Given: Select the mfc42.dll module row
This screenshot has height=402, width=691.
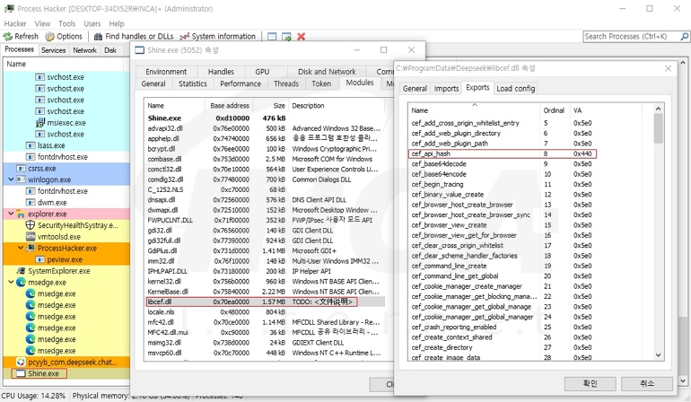Looking at the screenshot, I should 266,322.
